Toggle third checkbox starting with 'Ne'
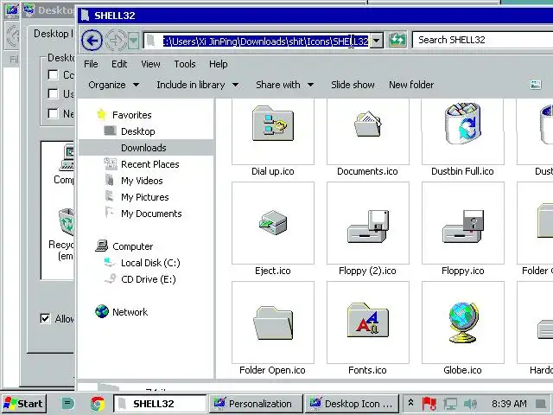The height and width of the screenshot is (415, 553). [x=53, y=113]
